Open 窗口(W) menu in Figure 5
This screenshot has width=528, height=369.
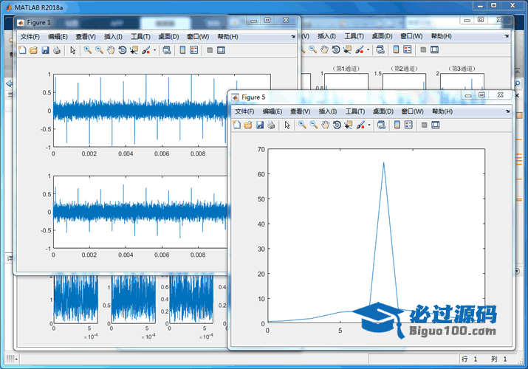[412, 111]
